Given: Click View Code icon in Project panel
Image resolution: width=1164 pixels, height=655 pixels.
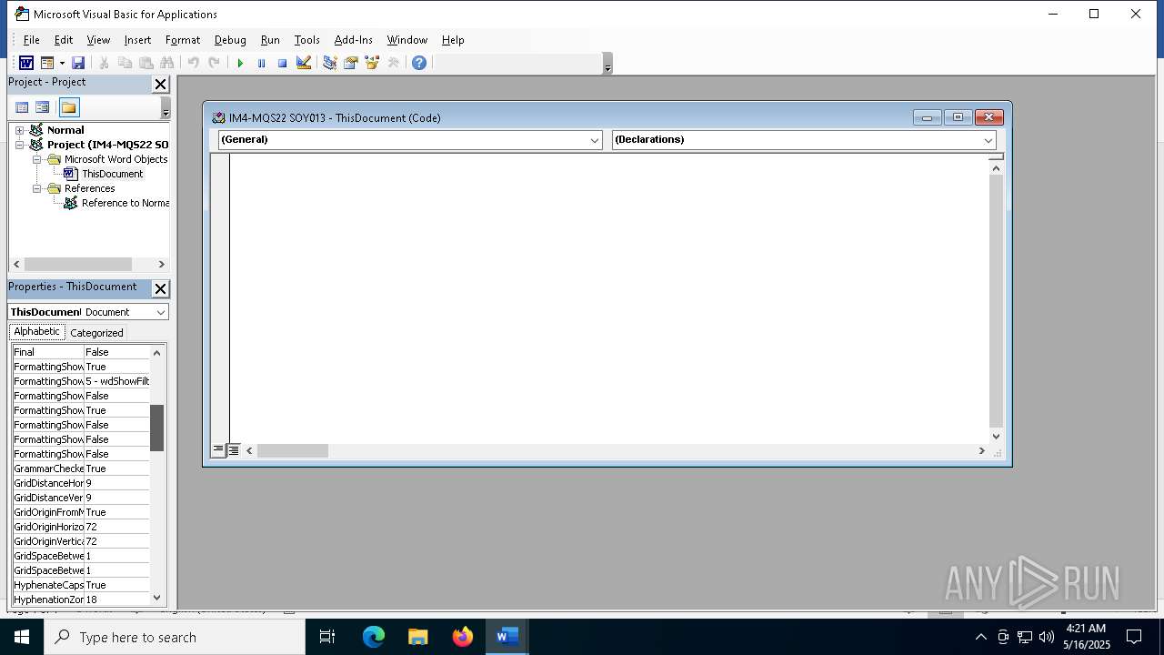Looking at the screenshot, I should (22, 107).
